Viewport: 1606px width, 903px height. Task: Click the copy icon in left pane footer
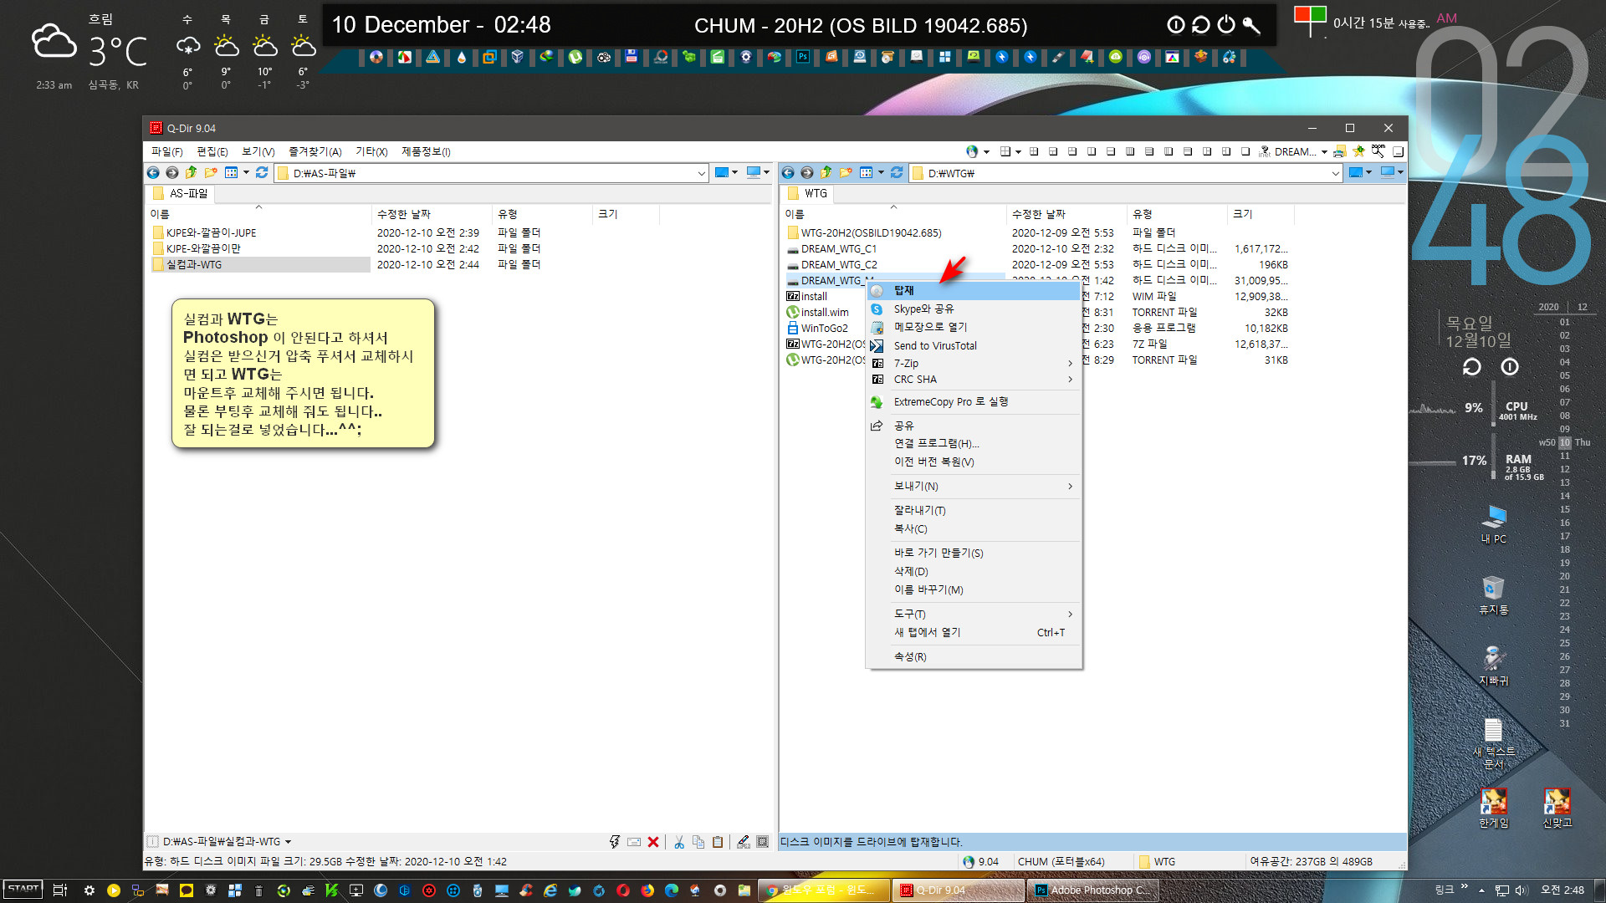point(698,842)
